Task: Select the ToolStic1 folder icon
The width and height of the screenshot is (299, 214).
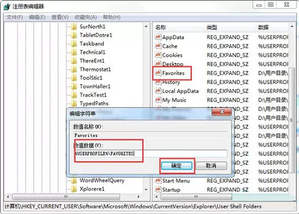Action: pos(74,78)
